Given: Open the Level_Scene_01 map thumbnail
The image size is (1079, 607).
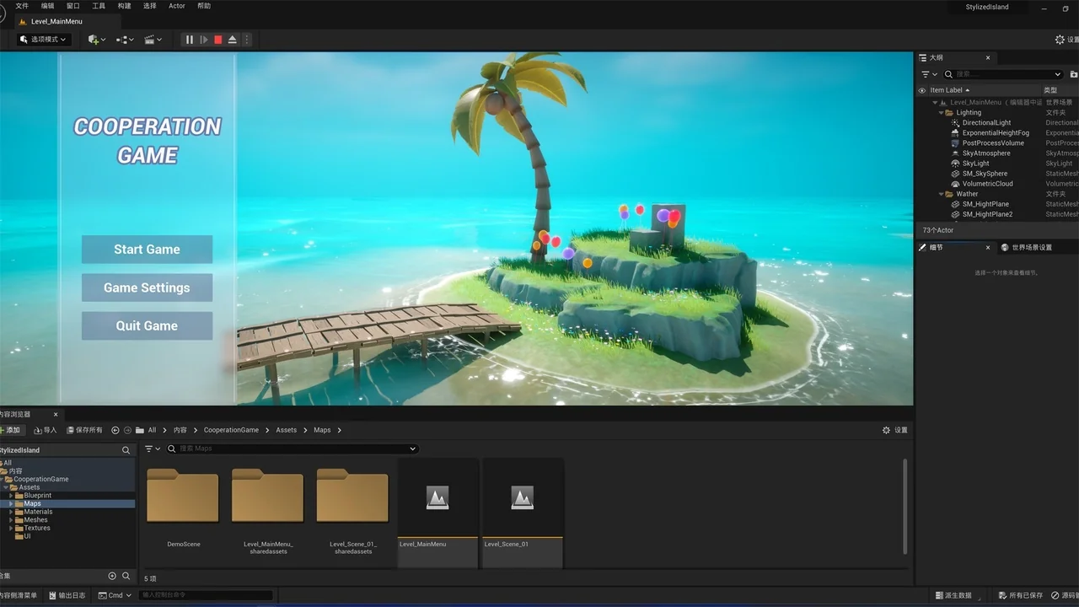Looking at the screenshot, I should coord(522,497).
